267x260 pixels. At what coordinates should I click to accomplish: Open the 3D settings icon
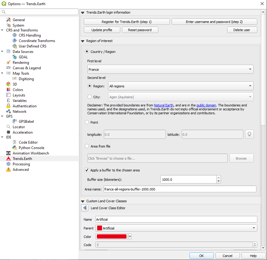8,84
